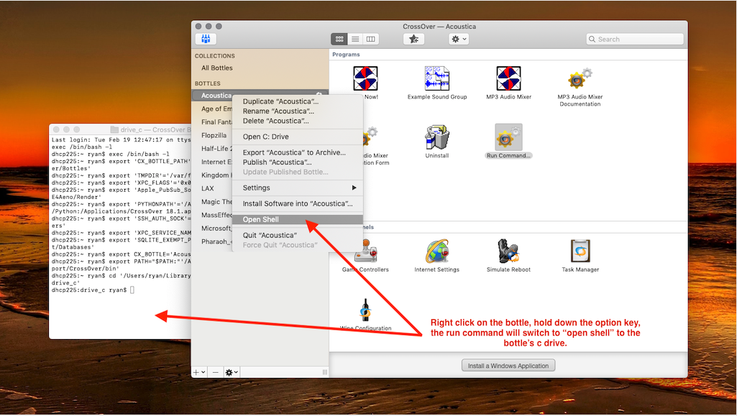Image resolution: width=737 pixels, height=416 pixels.
Task: Open the sidebar bottom gear dropdown
Action: [x=232, y=372]
